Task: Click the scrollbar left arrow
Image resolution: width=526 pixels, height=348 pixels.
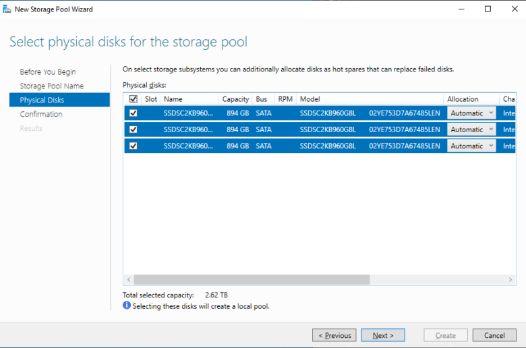Action: [129, 279]
